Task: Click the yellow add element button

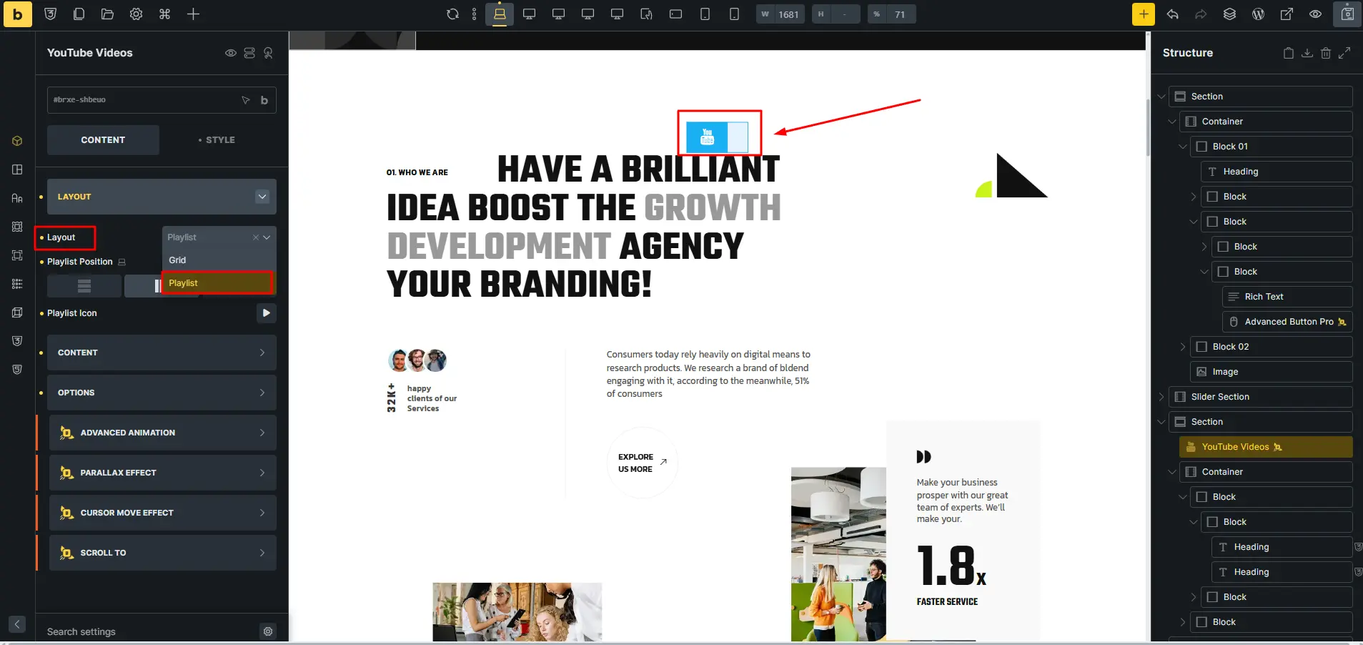Action: point(1144,14)
